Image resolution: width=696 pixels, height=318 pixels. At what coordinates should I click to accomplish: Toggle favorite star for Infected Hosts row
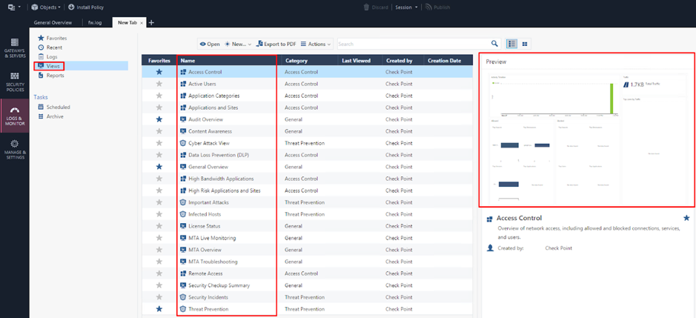point(159,214)
